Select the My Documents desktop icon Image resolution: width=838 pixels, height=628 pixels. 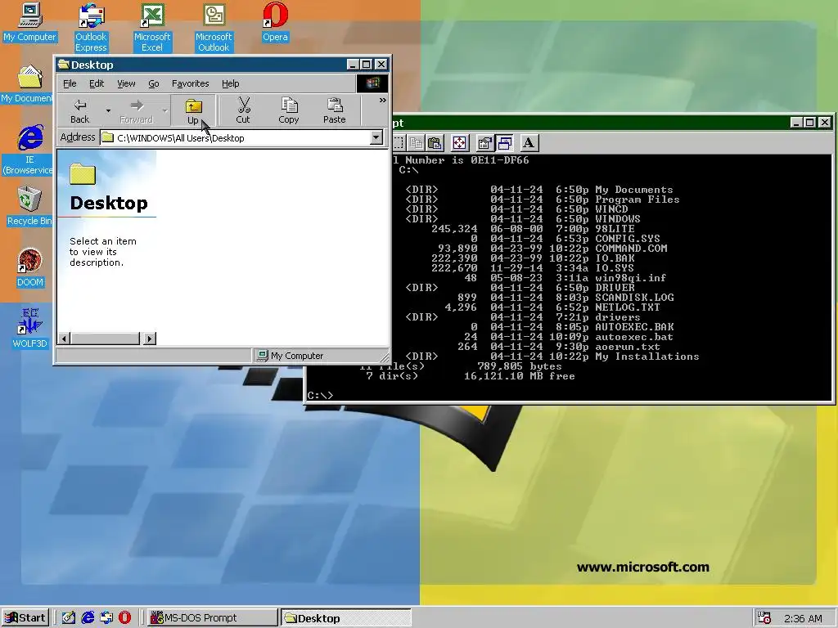point(27,84)
